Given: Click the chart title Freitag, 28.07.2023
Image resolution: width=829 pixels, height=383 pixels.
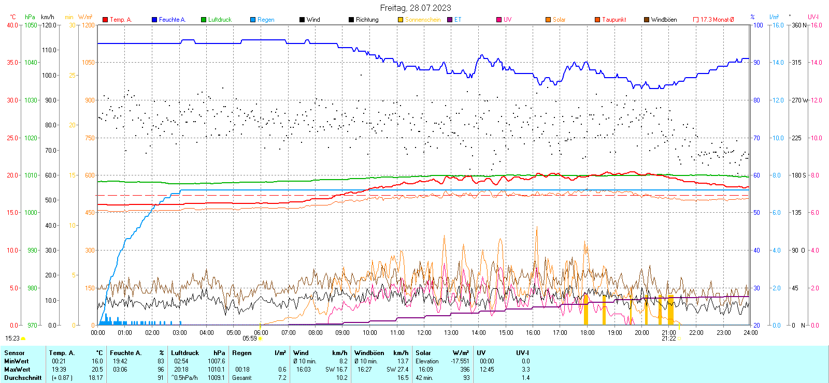Looking at the screenshot, I should 415,8.
